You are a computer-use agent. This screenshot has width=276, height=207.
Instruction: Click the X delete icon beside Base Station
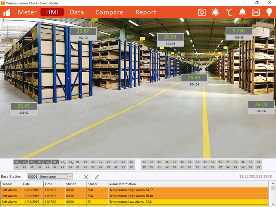[86, 177]
